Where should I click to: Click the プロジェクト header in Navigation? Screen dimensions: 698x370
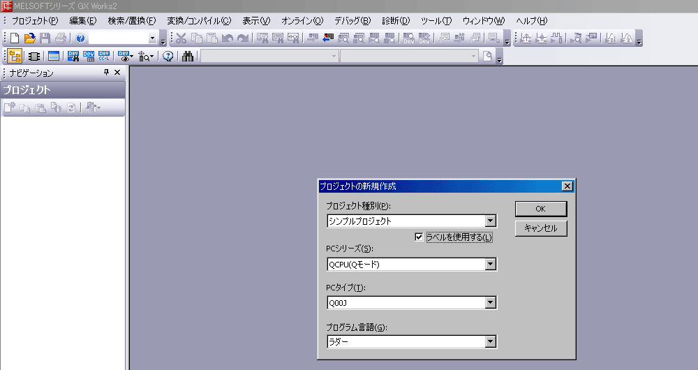(62, 90)
